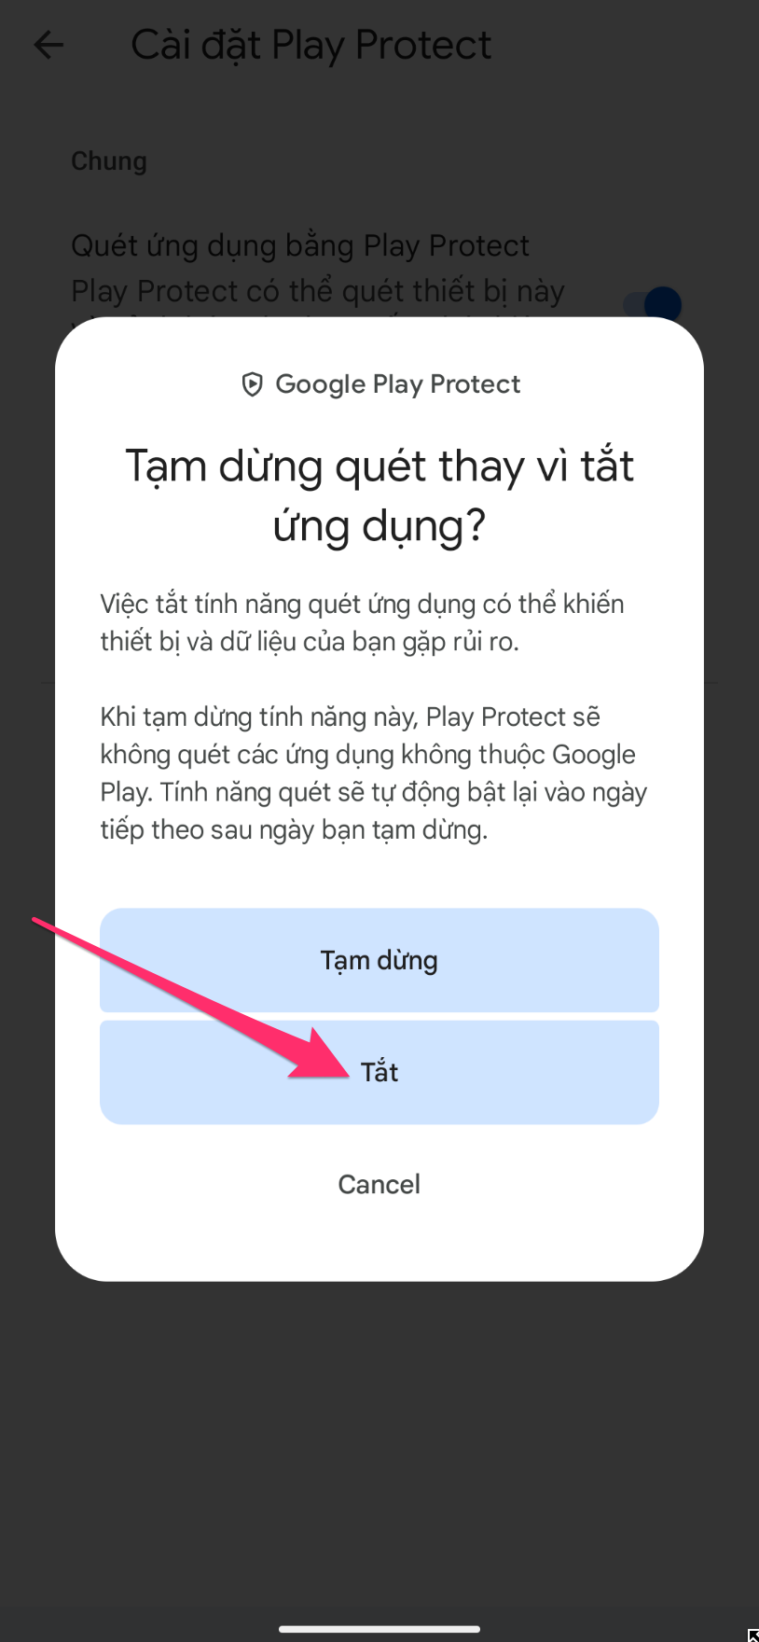This screenshot has width=759, height=1642.
Task: Tap the Cài đặt Play Protect title
Action: coord(310,45)
